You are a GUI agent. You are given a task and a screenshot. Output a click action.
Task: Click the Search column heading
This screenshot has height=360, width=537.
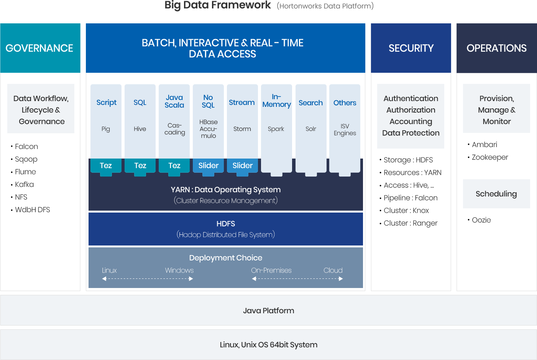tap(310, 103)
